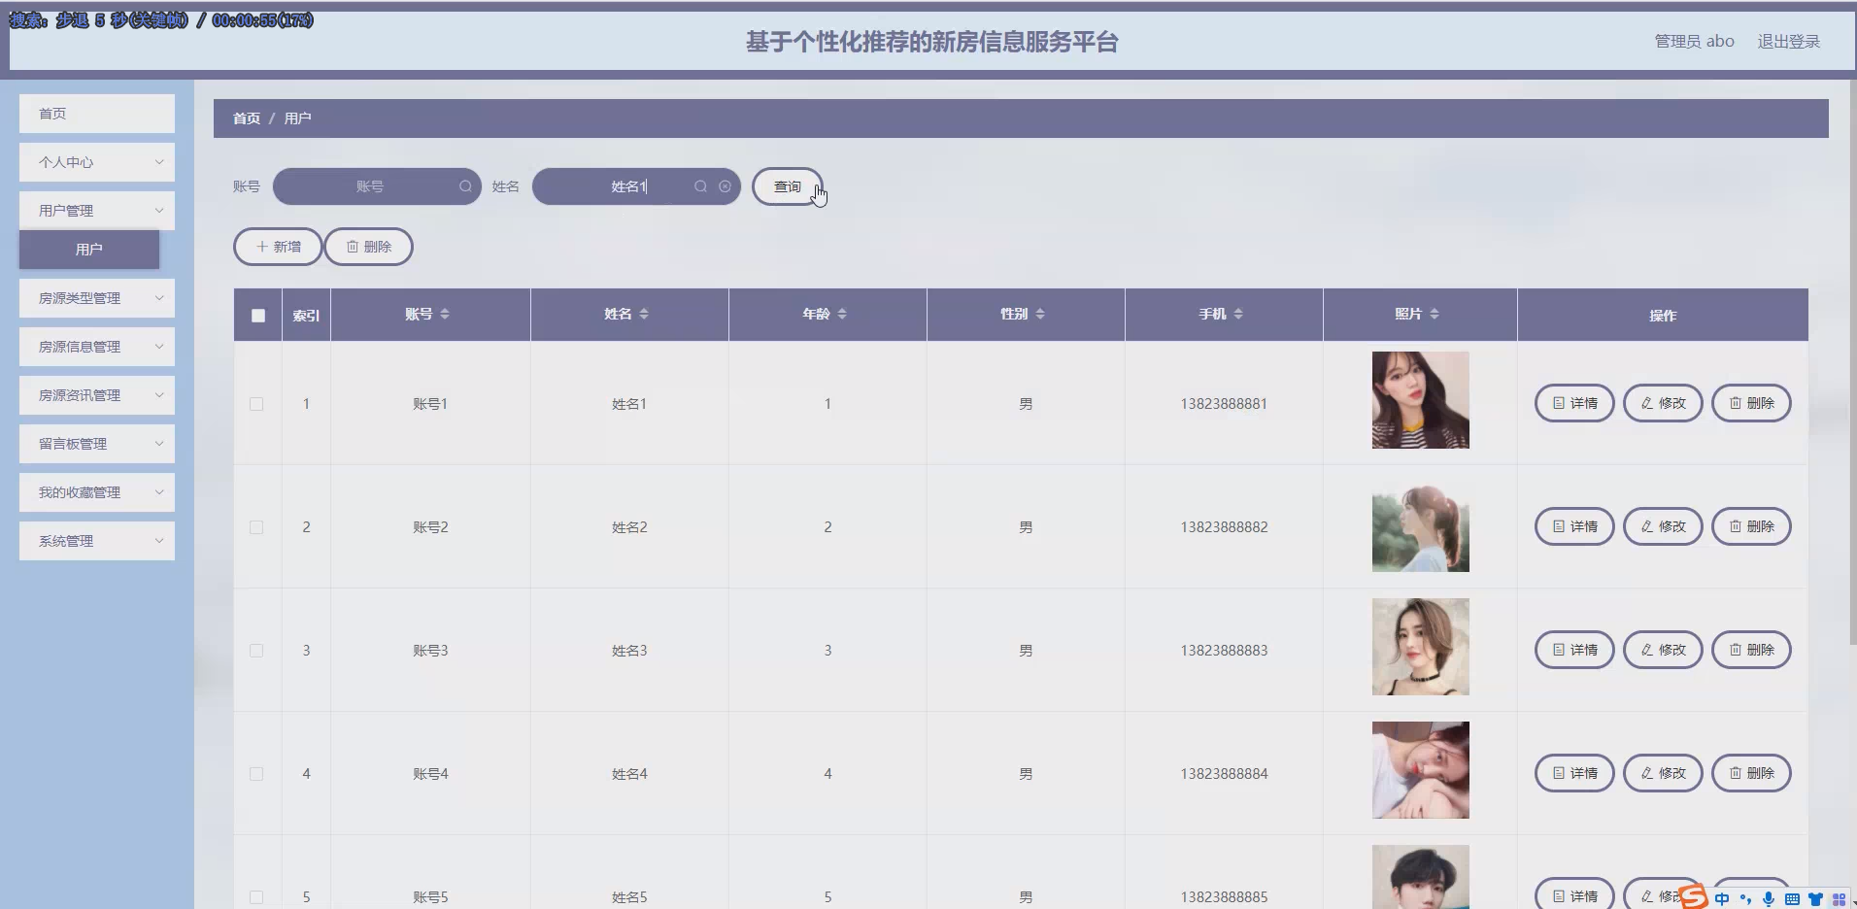Viewport: 1857px width, 909px height.
Task: Expand 房源信息管理 menu
Action: 97,347
